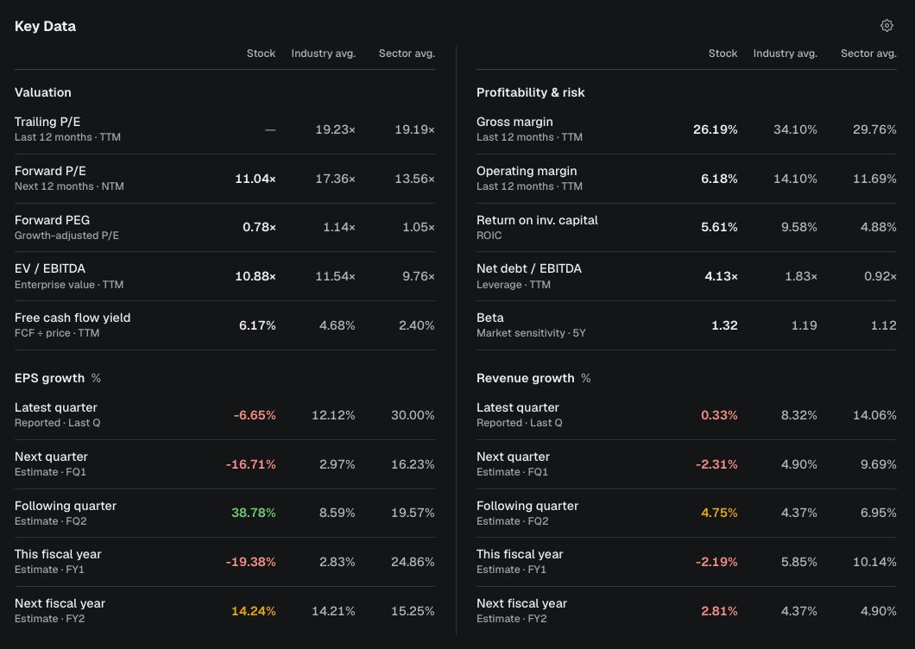The image size is (915, 649).
Task: Select Forward P/E stock value 11.04×
Action: pos(255,179)
